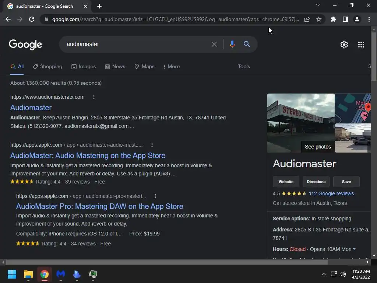This screenshot has height=283, width=377.
Task: Open Chrome extensions puzzle icon
Action: point(333,19)
